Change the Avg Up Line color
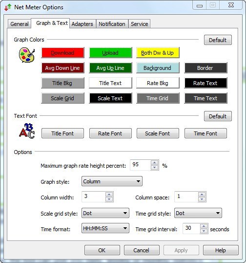 110,68
